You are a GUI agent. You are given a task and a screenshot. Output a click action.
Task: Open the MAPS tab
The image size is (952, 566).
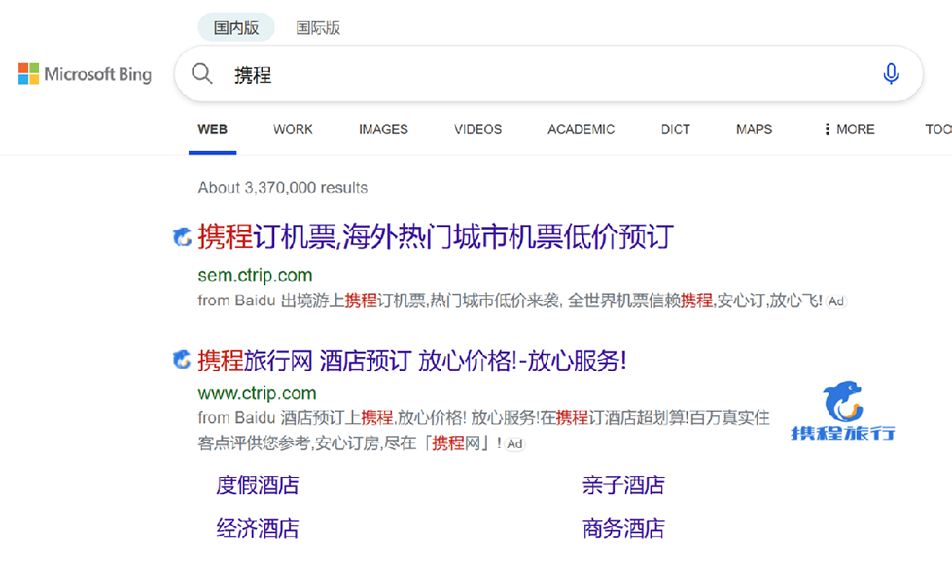coord(754,129)
